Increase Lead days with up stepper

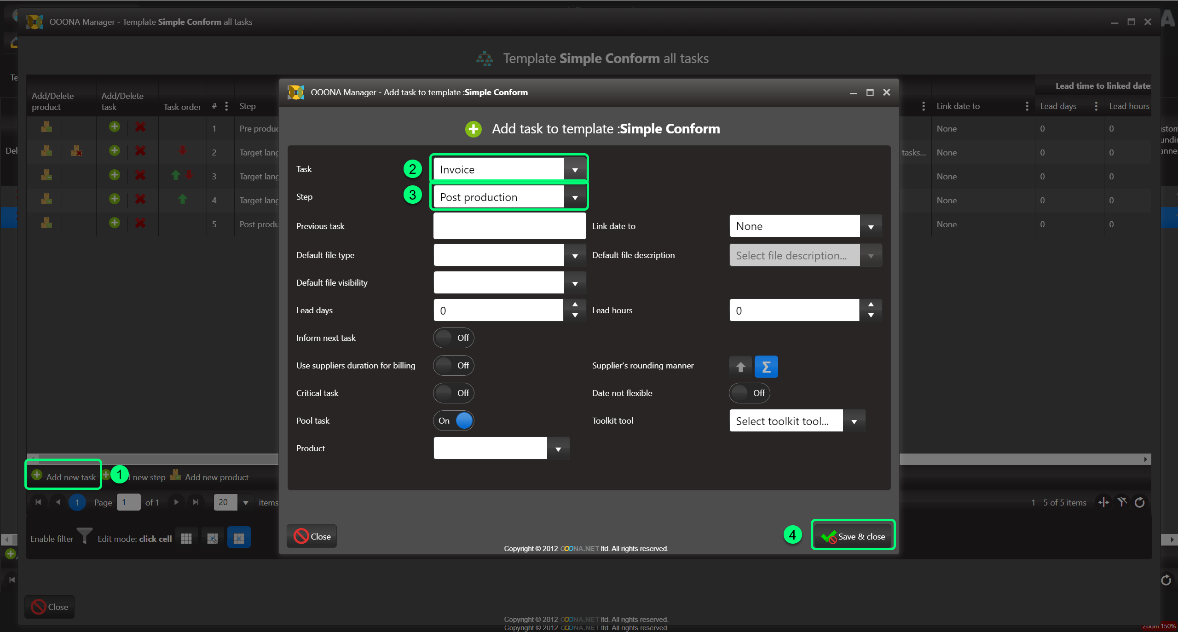pos(575,305)
